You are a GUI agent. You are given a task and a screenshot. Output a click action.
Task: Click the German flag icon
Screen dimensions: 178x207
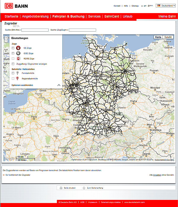pos(159,6)
